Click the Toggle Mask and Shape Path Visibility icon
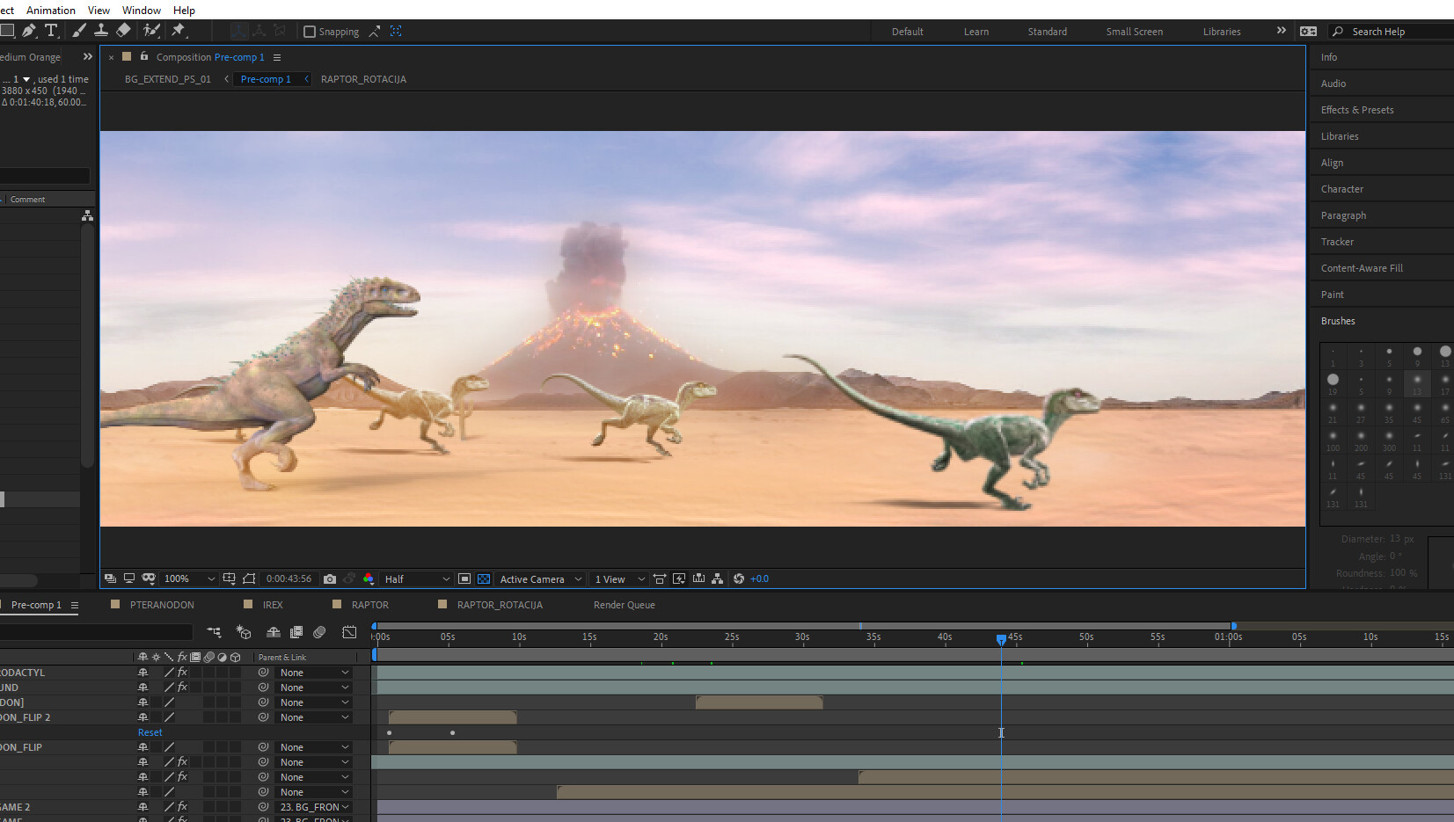The height and width of the screenshot is (822, 1454). (249, 578)
